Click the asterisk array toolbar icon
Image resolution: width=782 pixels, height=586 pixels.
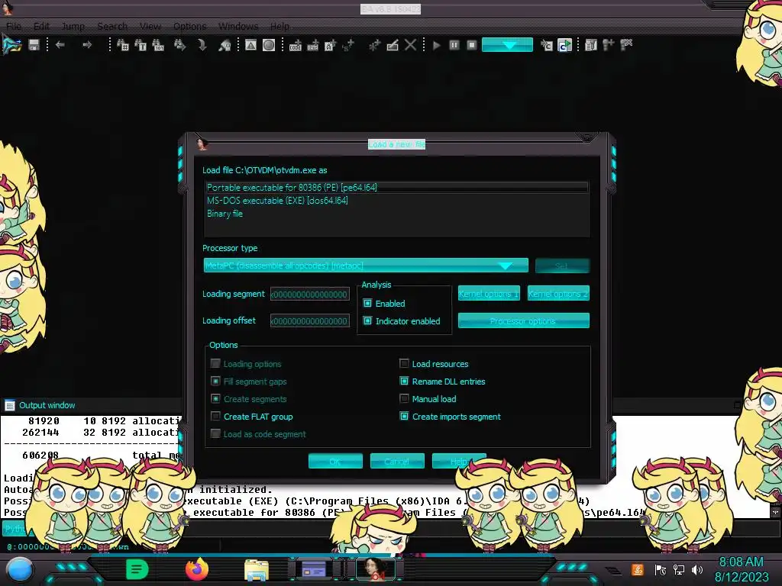point(374,45)
